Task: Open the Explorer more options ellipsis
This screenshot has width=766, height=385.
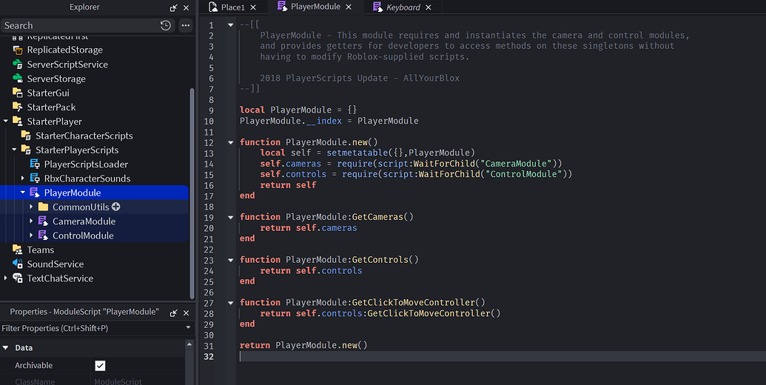Action: point(186,25)
